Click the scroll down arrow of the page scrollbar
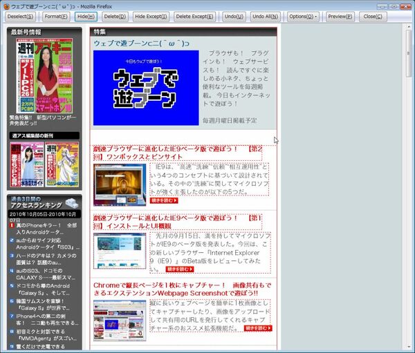The image size is (415, 353). 409,347
